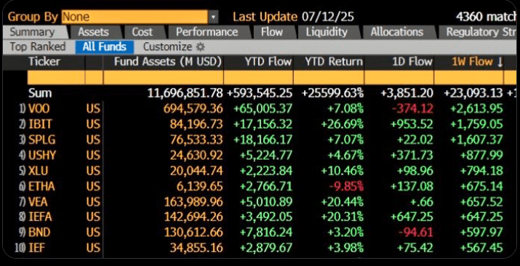The height and width of the screenshot is (266, 520).
Task: Click the 1W Flow sort arrow
Action: [500, 62]
